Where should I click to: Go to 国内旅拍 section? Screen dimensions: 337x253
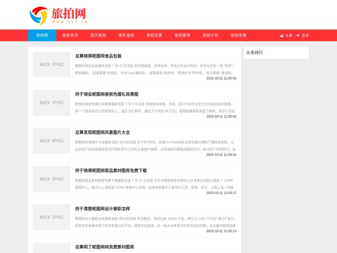pyautogui.click(x=98, y=35)
